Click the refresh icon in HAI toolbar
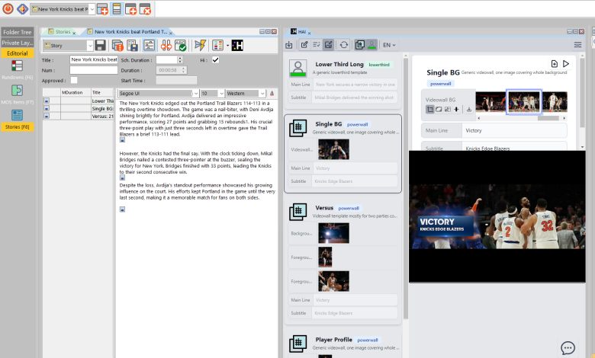 [344, 45]
